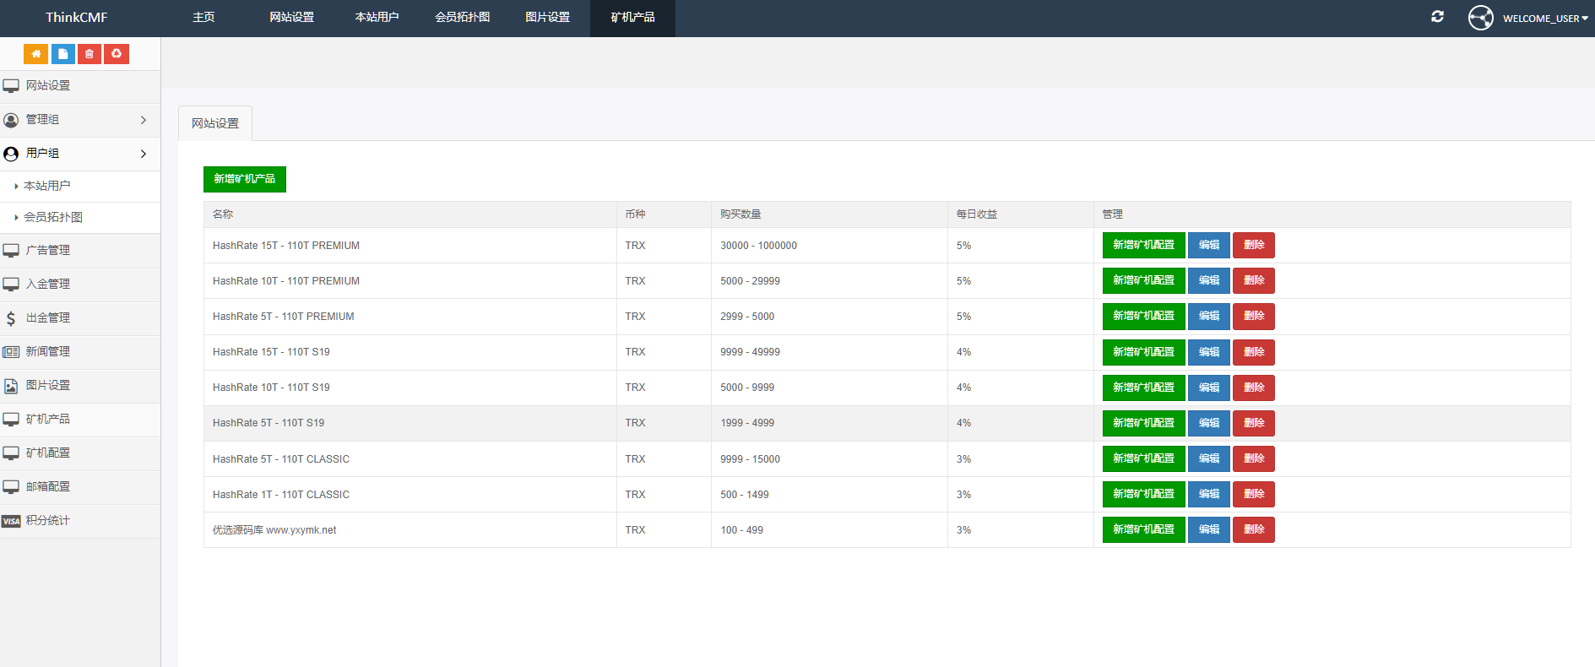Click the newspaper icon beside 新闻管理

pyautogui.click(x=11, y=352)
